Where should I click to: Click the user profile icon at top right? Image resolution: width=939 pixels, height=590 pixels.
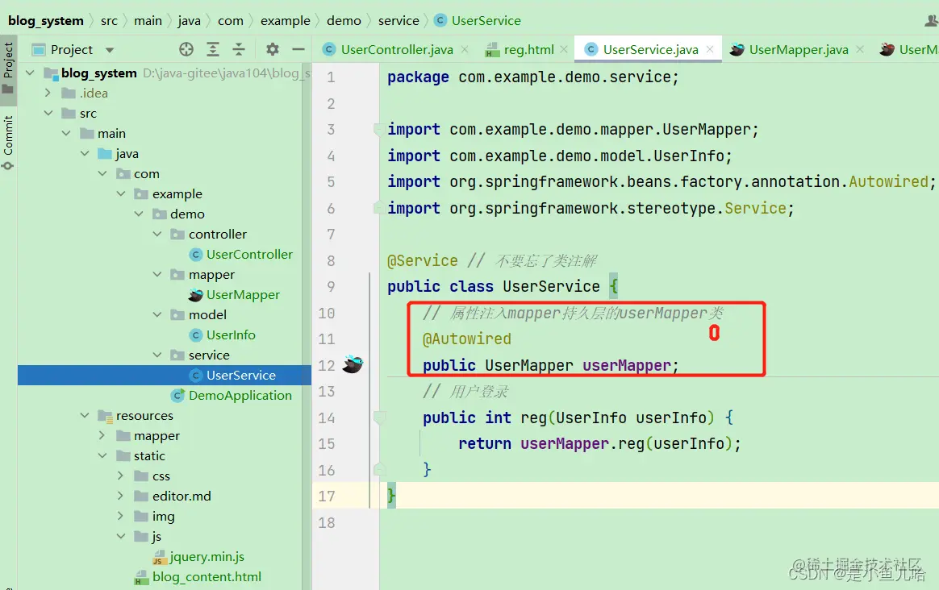(931, 20)
